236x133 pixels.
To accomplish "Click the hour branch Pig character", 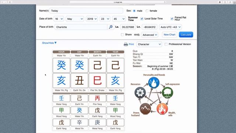I will 62,81.
